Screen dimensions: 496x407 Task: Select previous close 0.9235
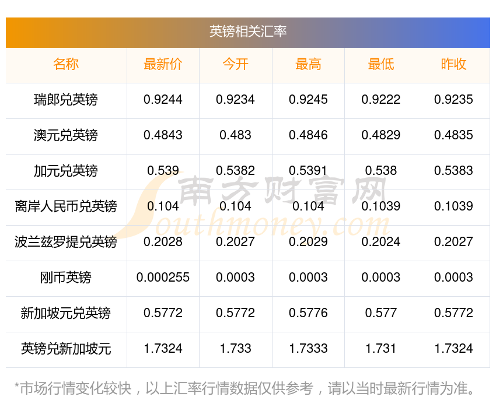453,100
